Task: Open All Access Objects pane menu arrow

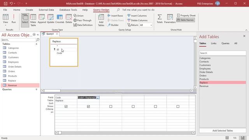Action: tap(34, 35)
